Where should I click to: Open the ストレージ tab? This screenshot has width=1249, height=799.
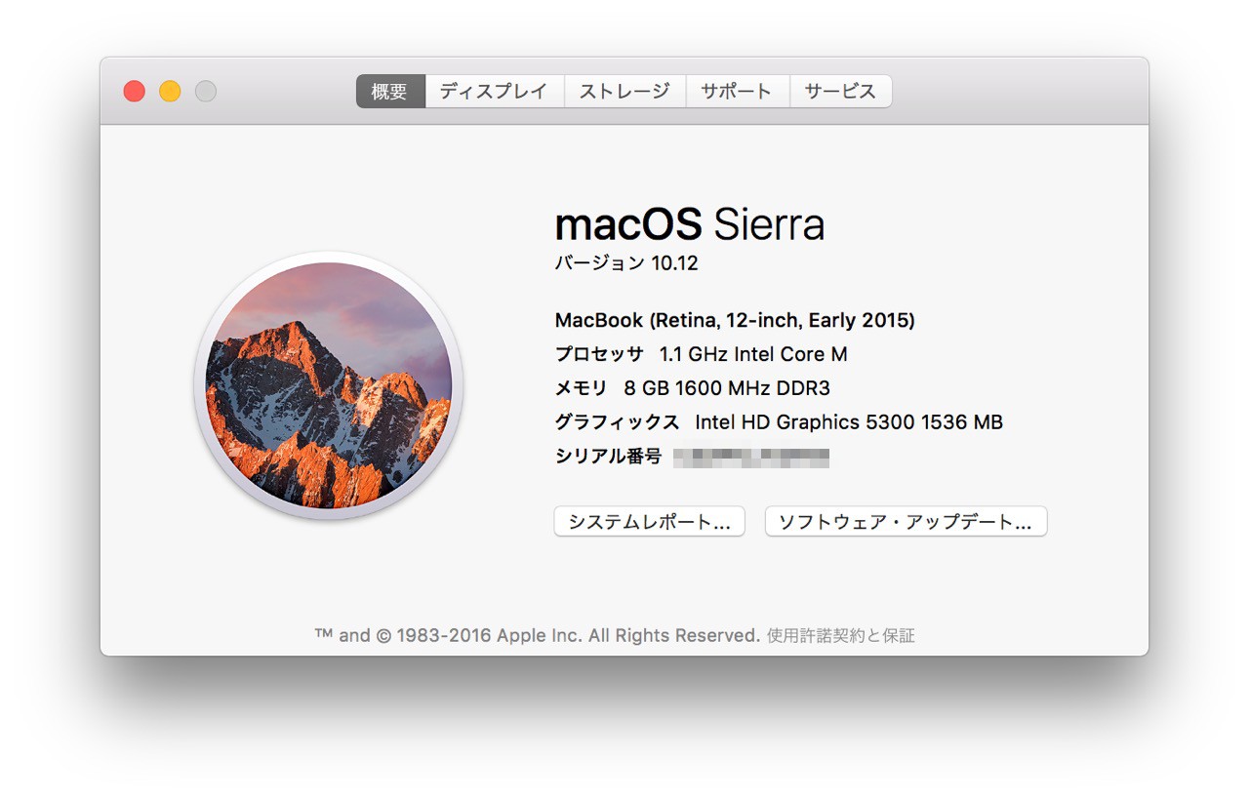point(624,92)
